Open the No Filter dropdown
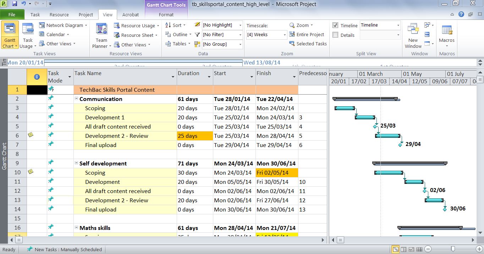484x254 pixels. pos(240,35)
